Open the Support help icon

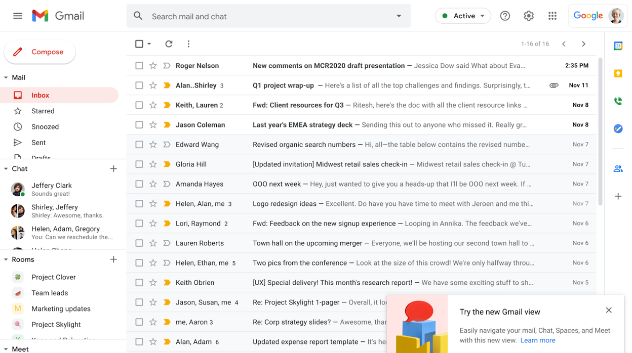click(x=505, y=16)
